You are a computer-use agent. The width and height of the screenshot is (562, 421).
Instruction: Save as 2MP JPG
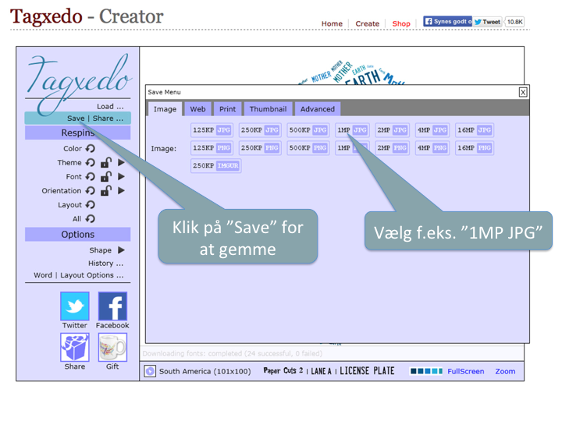click(392, 130)
